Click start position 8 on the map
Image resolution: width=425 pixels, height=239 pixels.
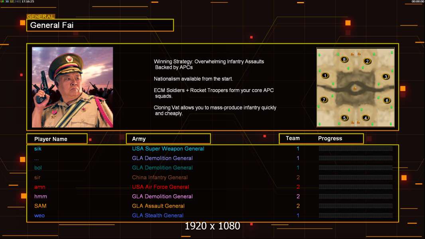pyautogui.click(x=344, y=59)
